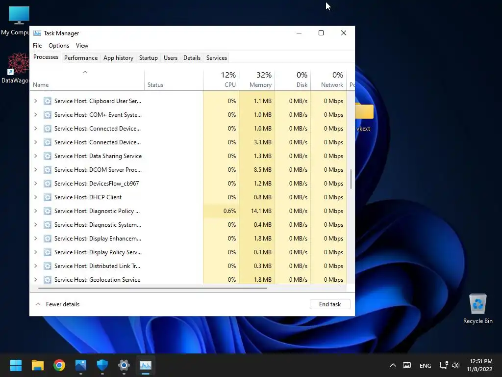502x377 pixels.
Task: Sort by the Disk column header
Action: [293, 80]
